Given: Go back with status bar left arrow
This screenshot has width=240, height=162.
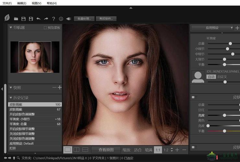Looking at the screenshot, I should point(6,158).
